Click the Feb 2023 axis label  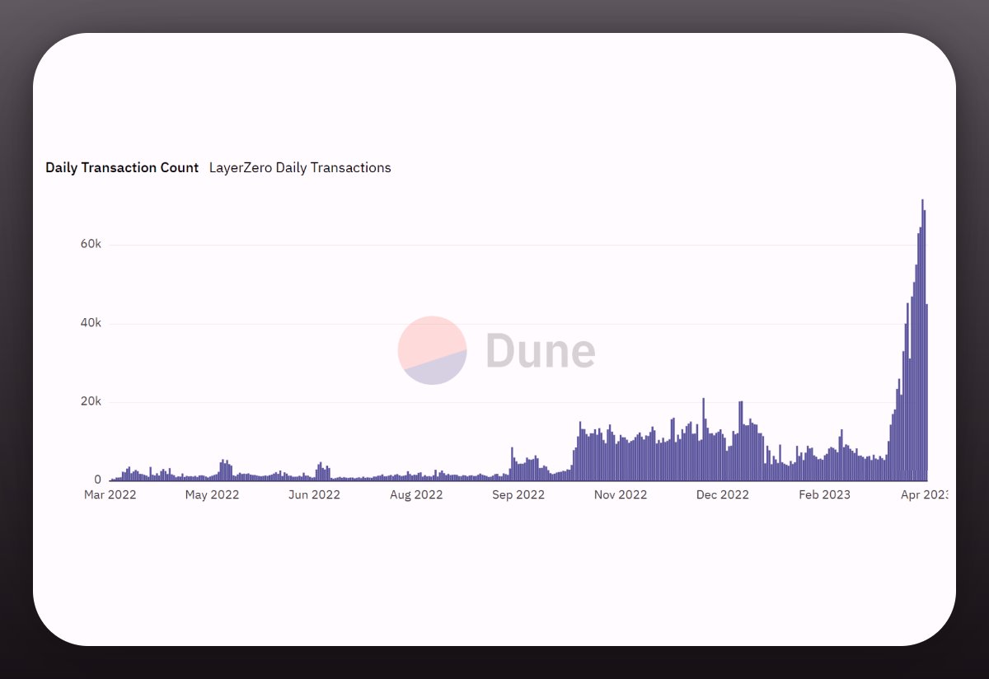tap(824, 494)
